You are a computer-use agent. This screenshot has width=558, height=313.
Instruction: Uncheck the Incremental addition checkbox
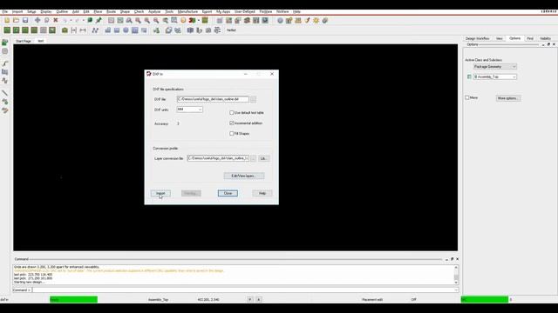click(232, 123)
